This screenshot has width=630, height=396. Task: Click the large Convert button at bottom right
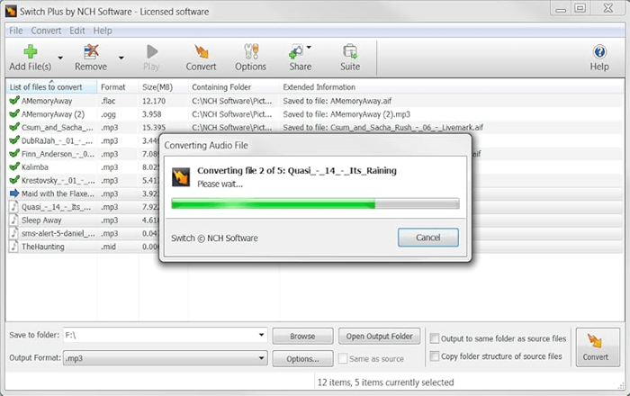[598, 347]
